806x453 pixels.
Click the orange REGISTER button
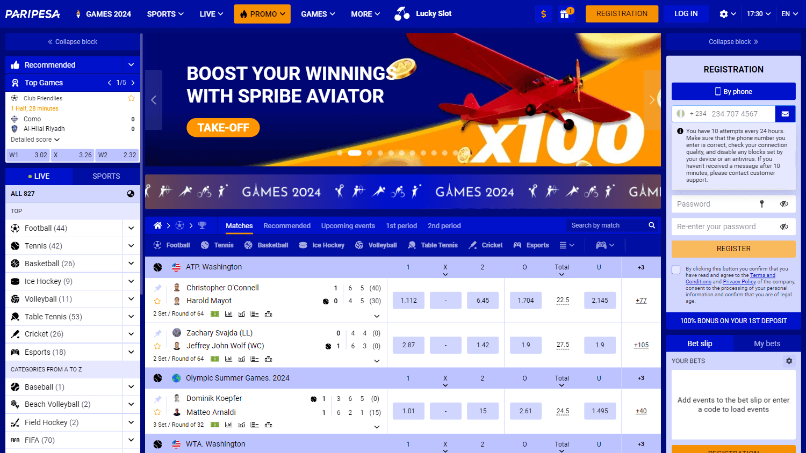click(733, 249)
